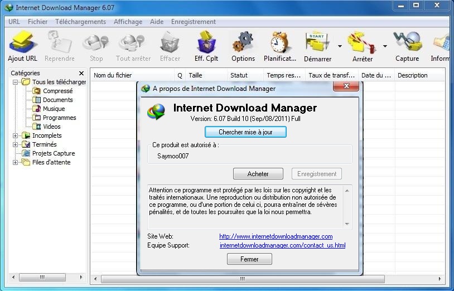
Task: Click the Chercher mise à jour button
Action: [245, 132]
